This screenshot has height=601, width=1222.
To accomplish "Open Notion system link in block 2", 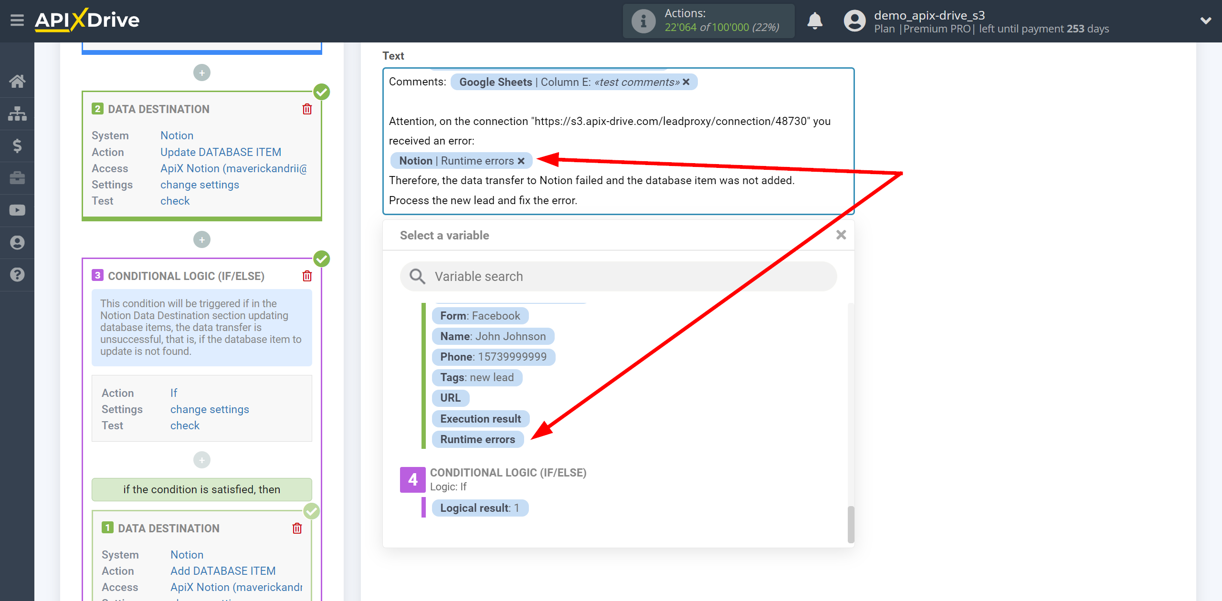I will [177, 135].
